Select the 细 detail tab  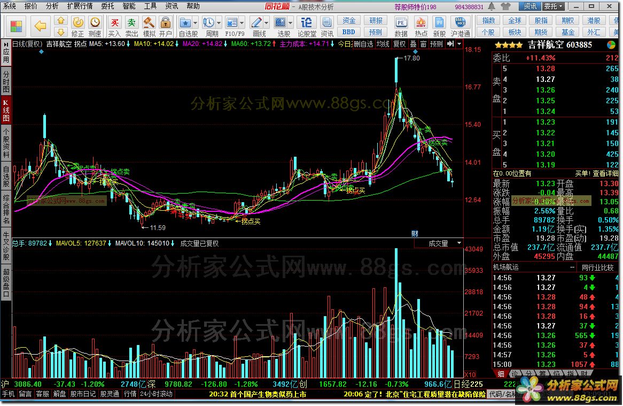[501, 374]
